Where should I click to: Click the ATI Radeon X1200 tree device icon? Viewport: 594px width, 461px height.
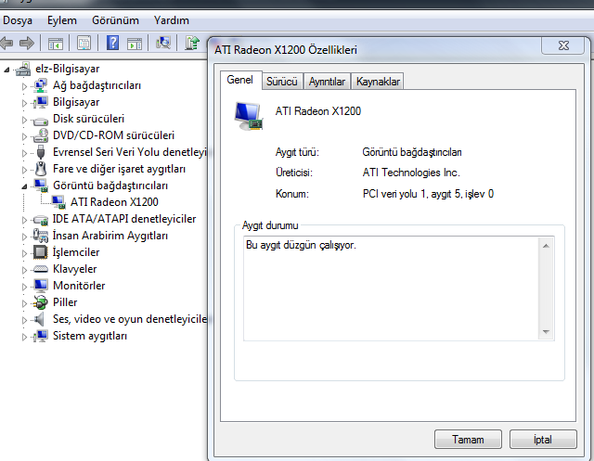pos(58,202)
